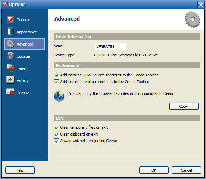The height and width of the screenshot is (179, 206).
Task: Open the Updates globe icon
Action: click(x=10, y=56)
